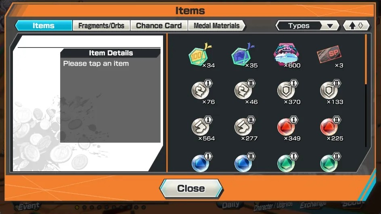Select the yellow 100 medal item x34
Viewport: 381px width, 214px height.
pyautogui.click(x=201, y=55)
